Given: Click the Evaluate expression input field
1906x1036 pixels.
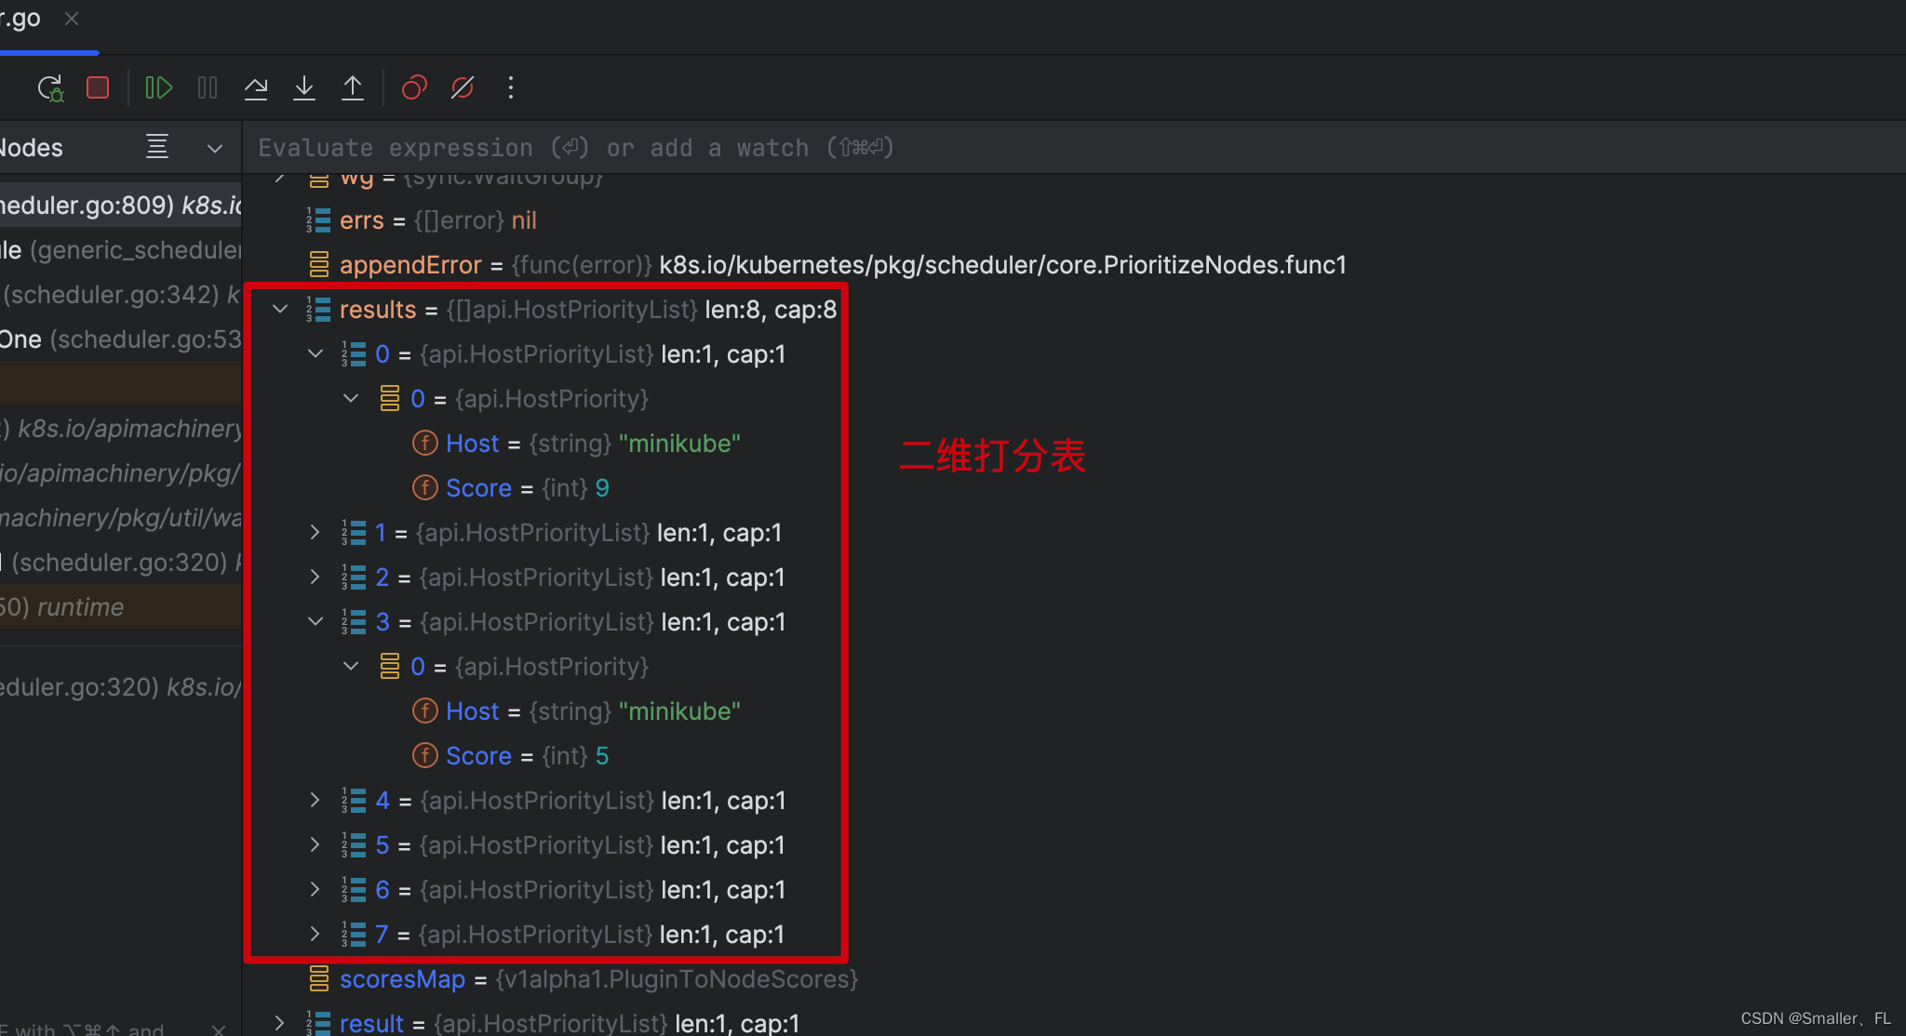Looking at the screenshot, I should pos(1074,148).
